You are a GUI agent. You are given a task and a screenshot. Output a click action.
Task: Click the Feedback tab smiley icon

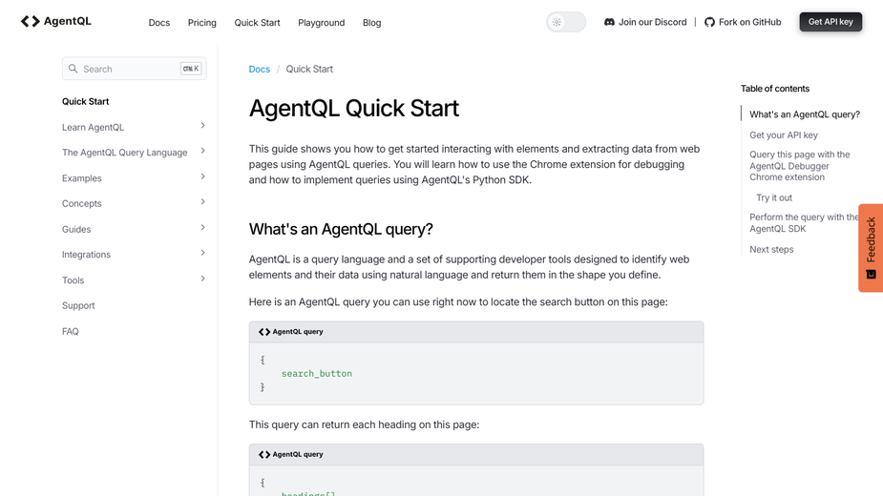871,274
